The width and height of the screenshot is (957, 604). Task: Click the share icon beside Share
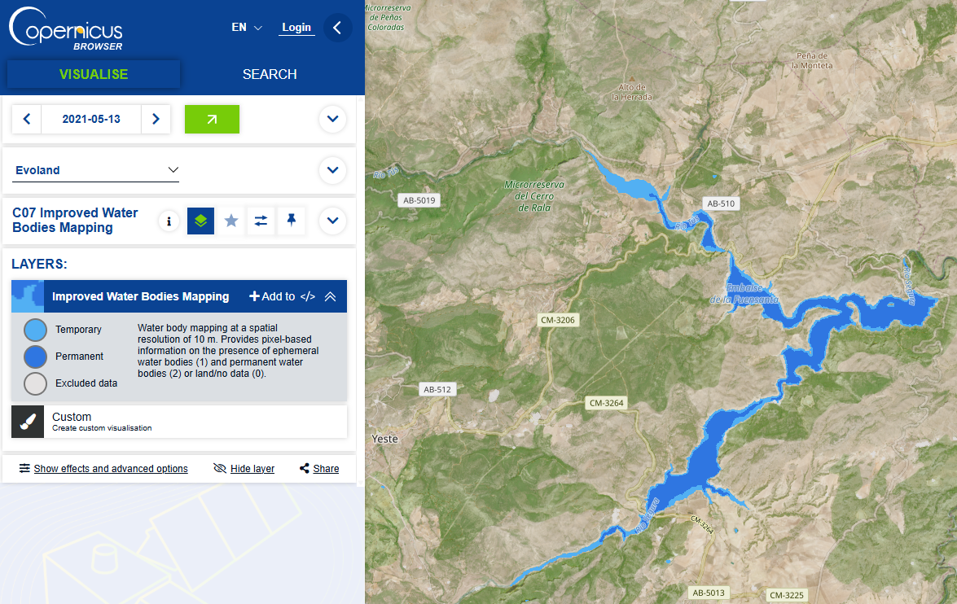click(x=304, y=469)
